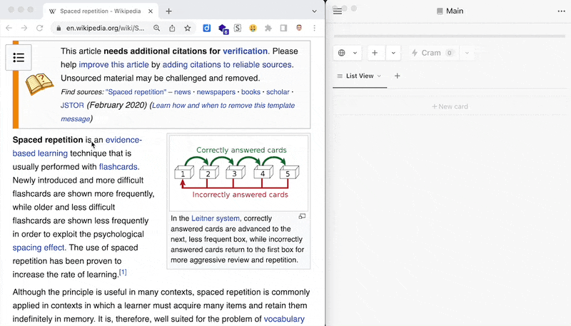571x326 pixels.
Task: Open the dropdown arrow next to the plus button
Action: coord(393,53)
